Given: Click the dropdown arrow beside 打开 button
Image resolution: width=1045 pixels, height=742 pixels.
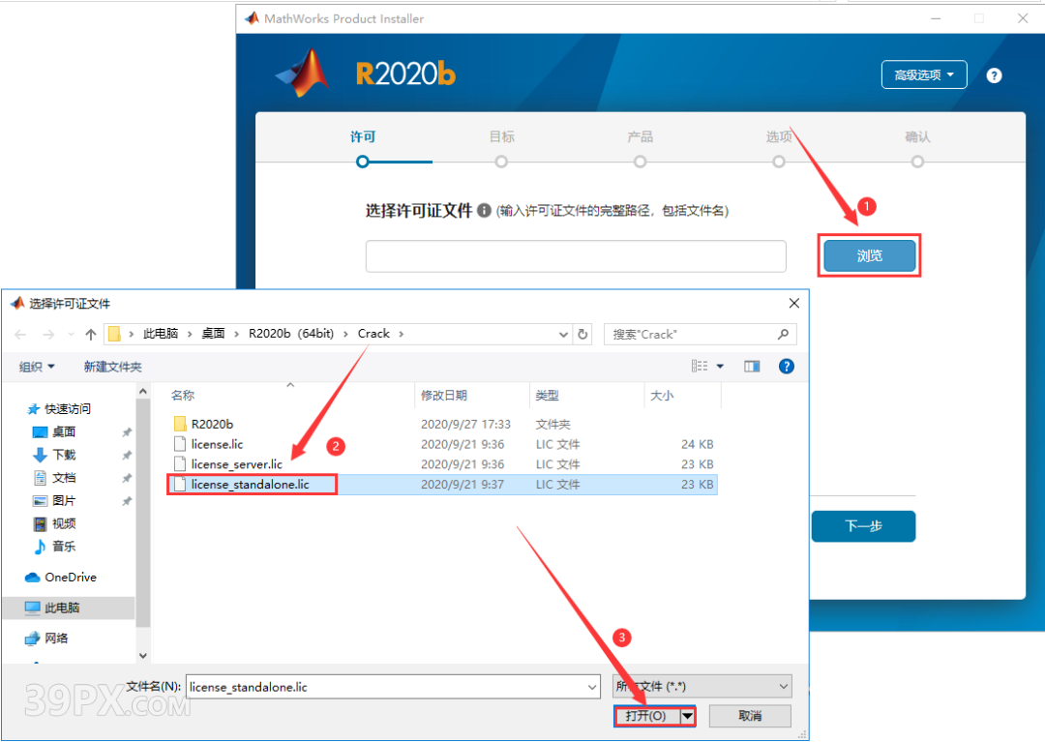Looking at the screenshot, I should (x=687, y=716).
